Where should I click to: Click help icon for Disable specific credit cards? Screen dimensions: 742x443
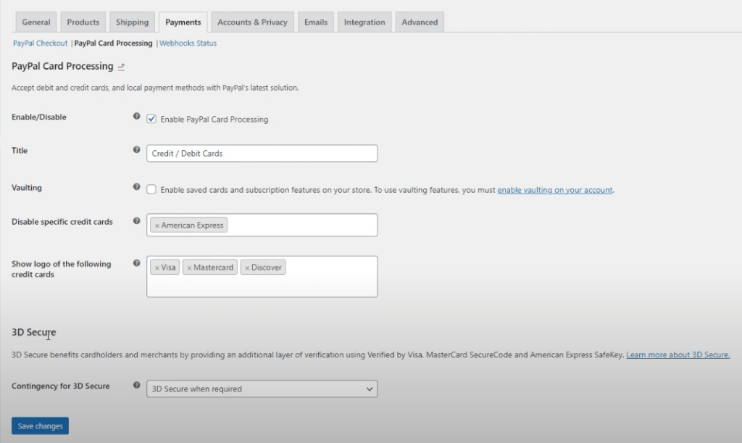point(137,221)
